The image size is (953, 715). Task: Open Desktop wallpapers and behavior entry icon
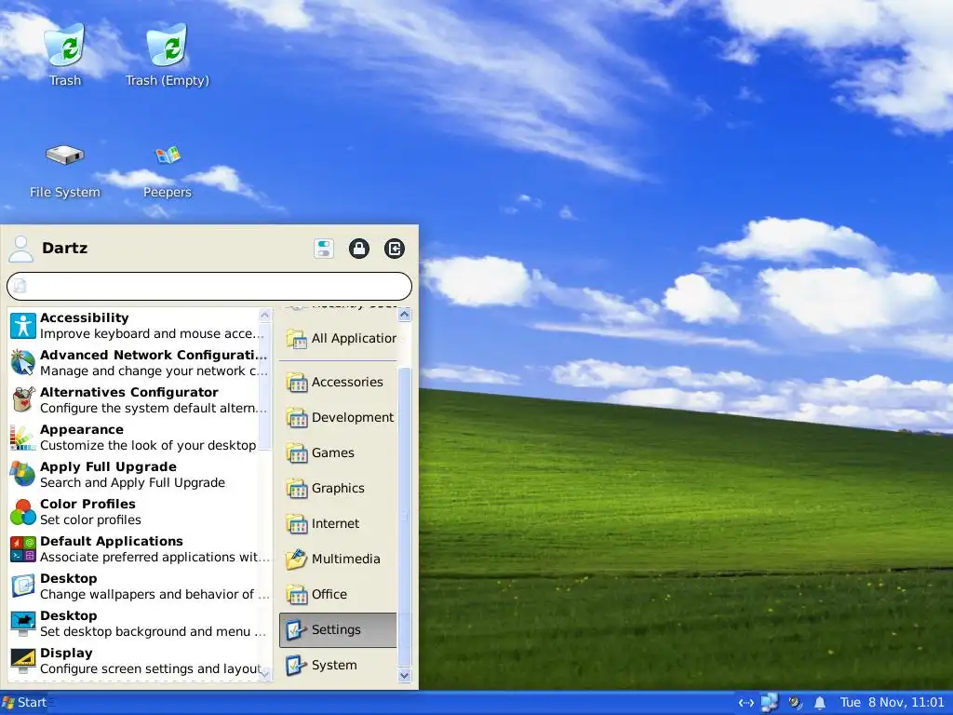[x=23, y=587]
